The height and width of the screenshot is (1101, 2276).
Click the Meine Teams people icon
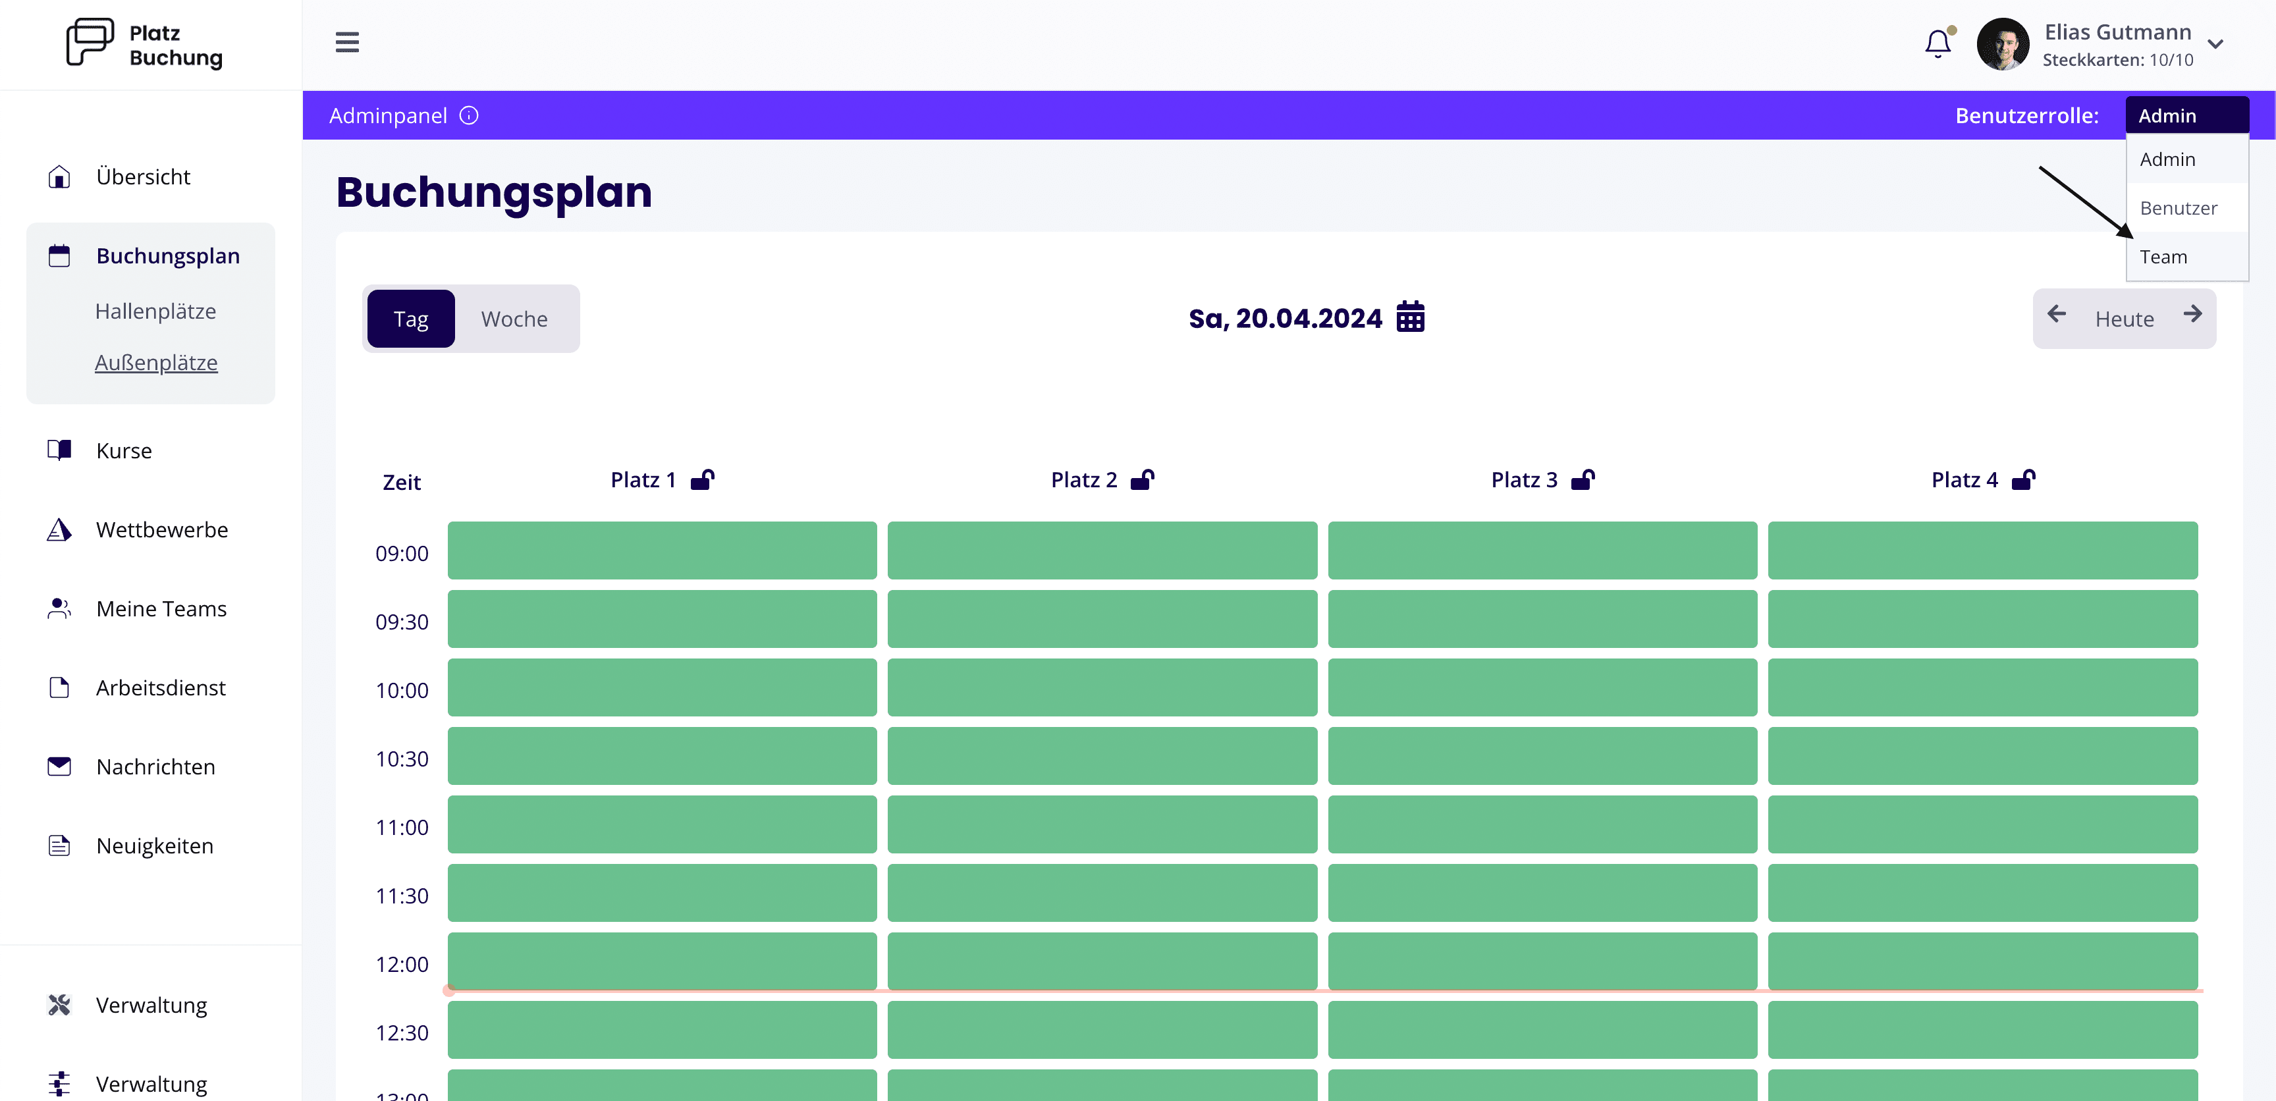coord(59,609)
